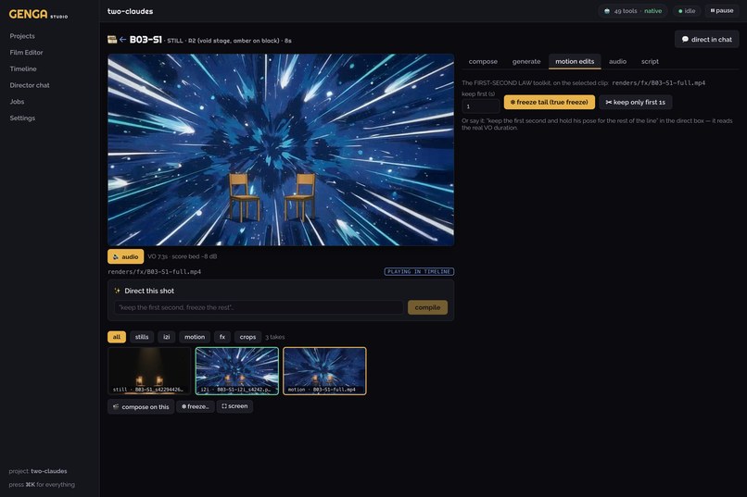Switch to the compose tab

[x=483, y=61]
